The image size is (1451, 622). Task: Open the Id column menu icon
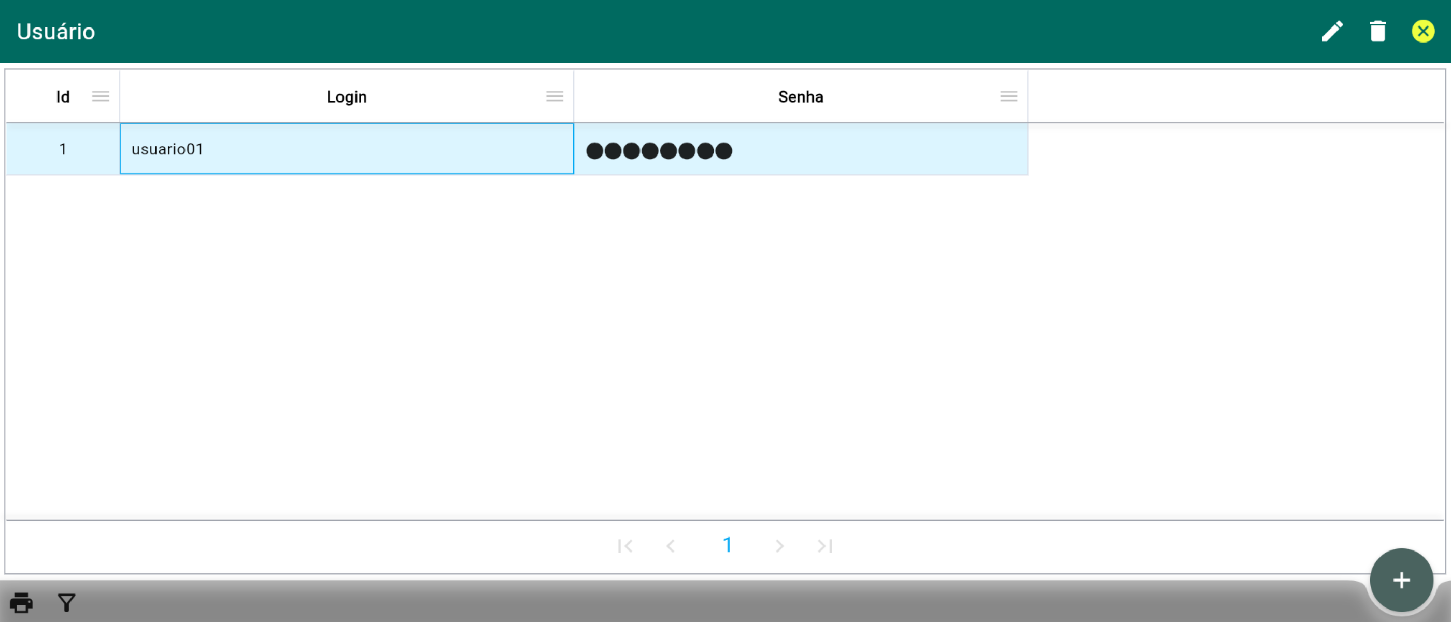point(101,96)
